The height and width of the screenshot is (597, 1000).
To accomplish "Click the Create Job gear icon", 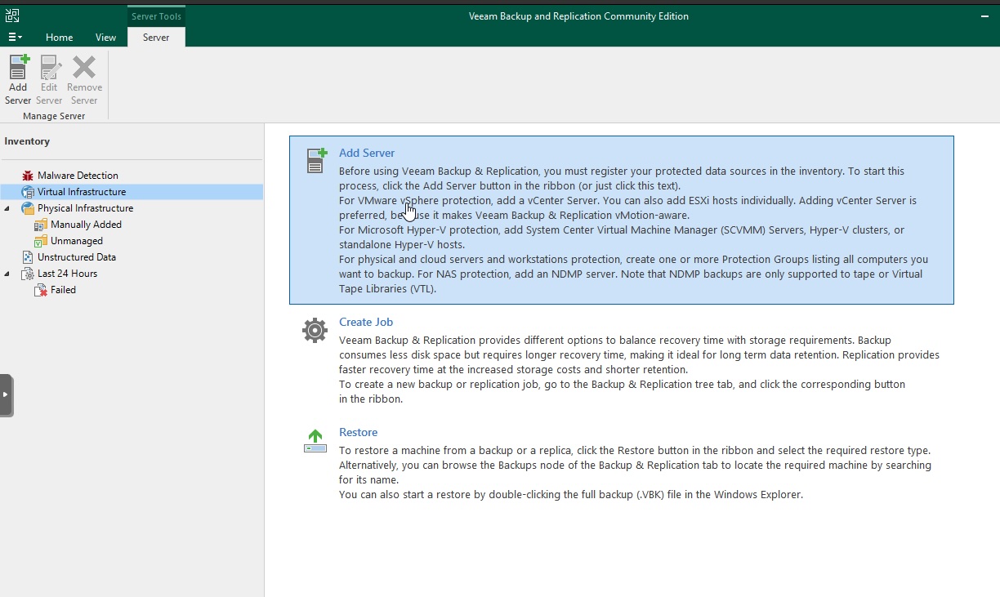I will tap(315, 330).
